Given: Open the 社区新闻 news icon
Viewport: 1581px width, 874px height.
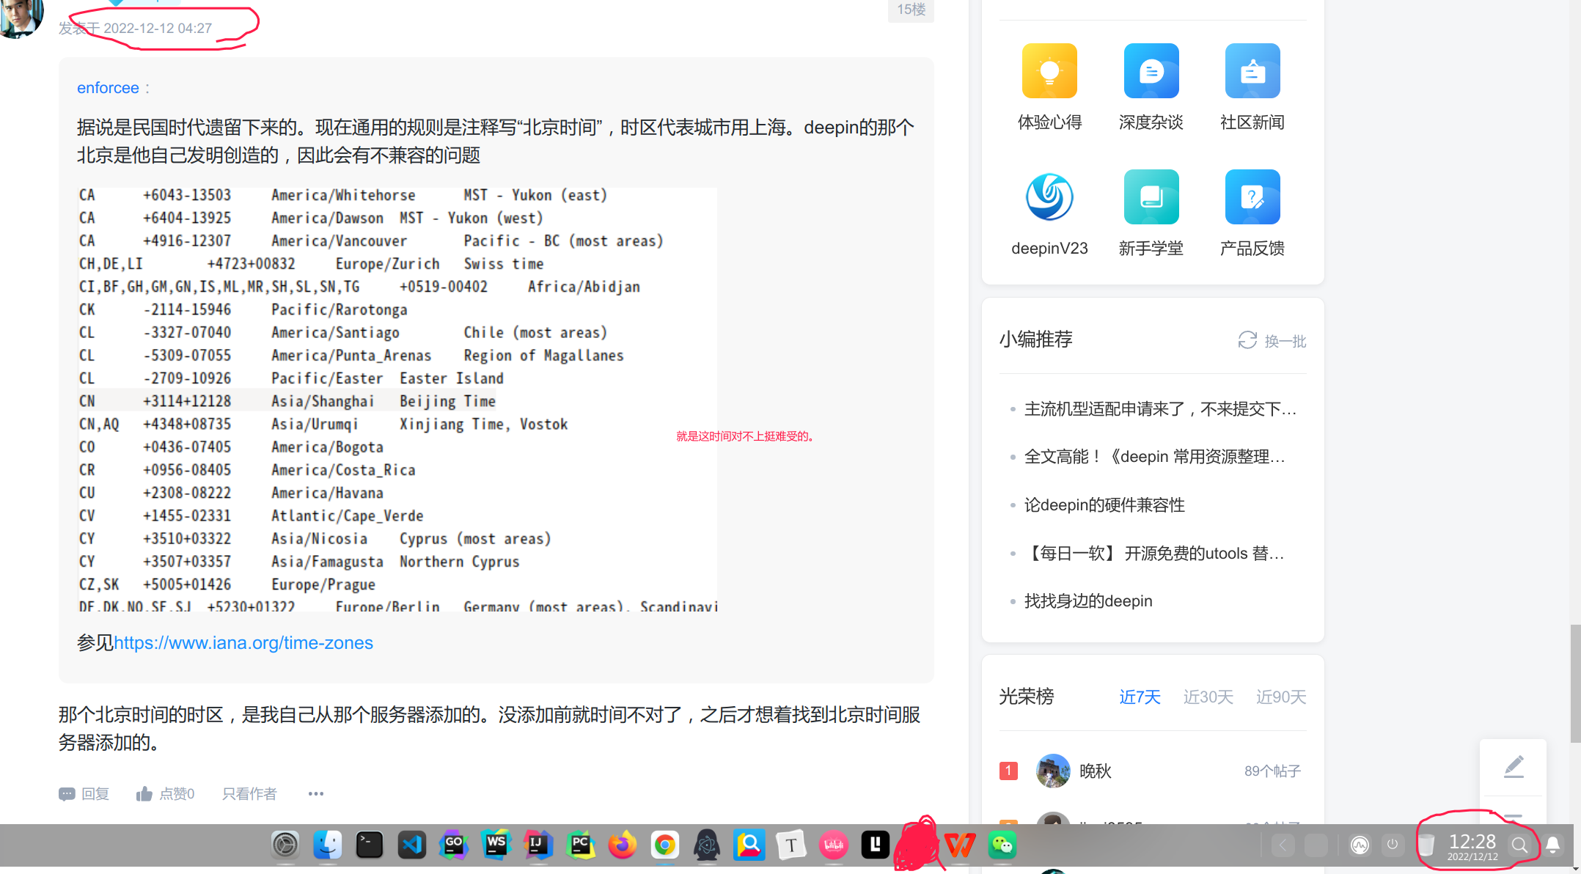Looking at the screenshot, I should 1252,71.
